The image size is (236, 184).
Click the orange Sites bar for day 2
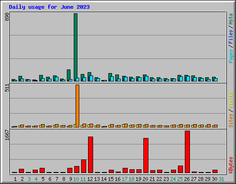tap(22, 126)
